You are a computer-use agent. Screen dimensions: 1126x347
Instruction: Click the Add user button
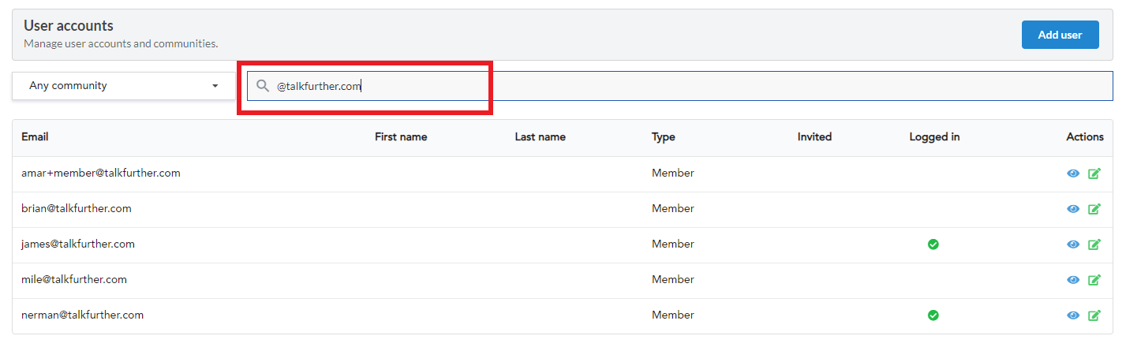coord(1060,35)
